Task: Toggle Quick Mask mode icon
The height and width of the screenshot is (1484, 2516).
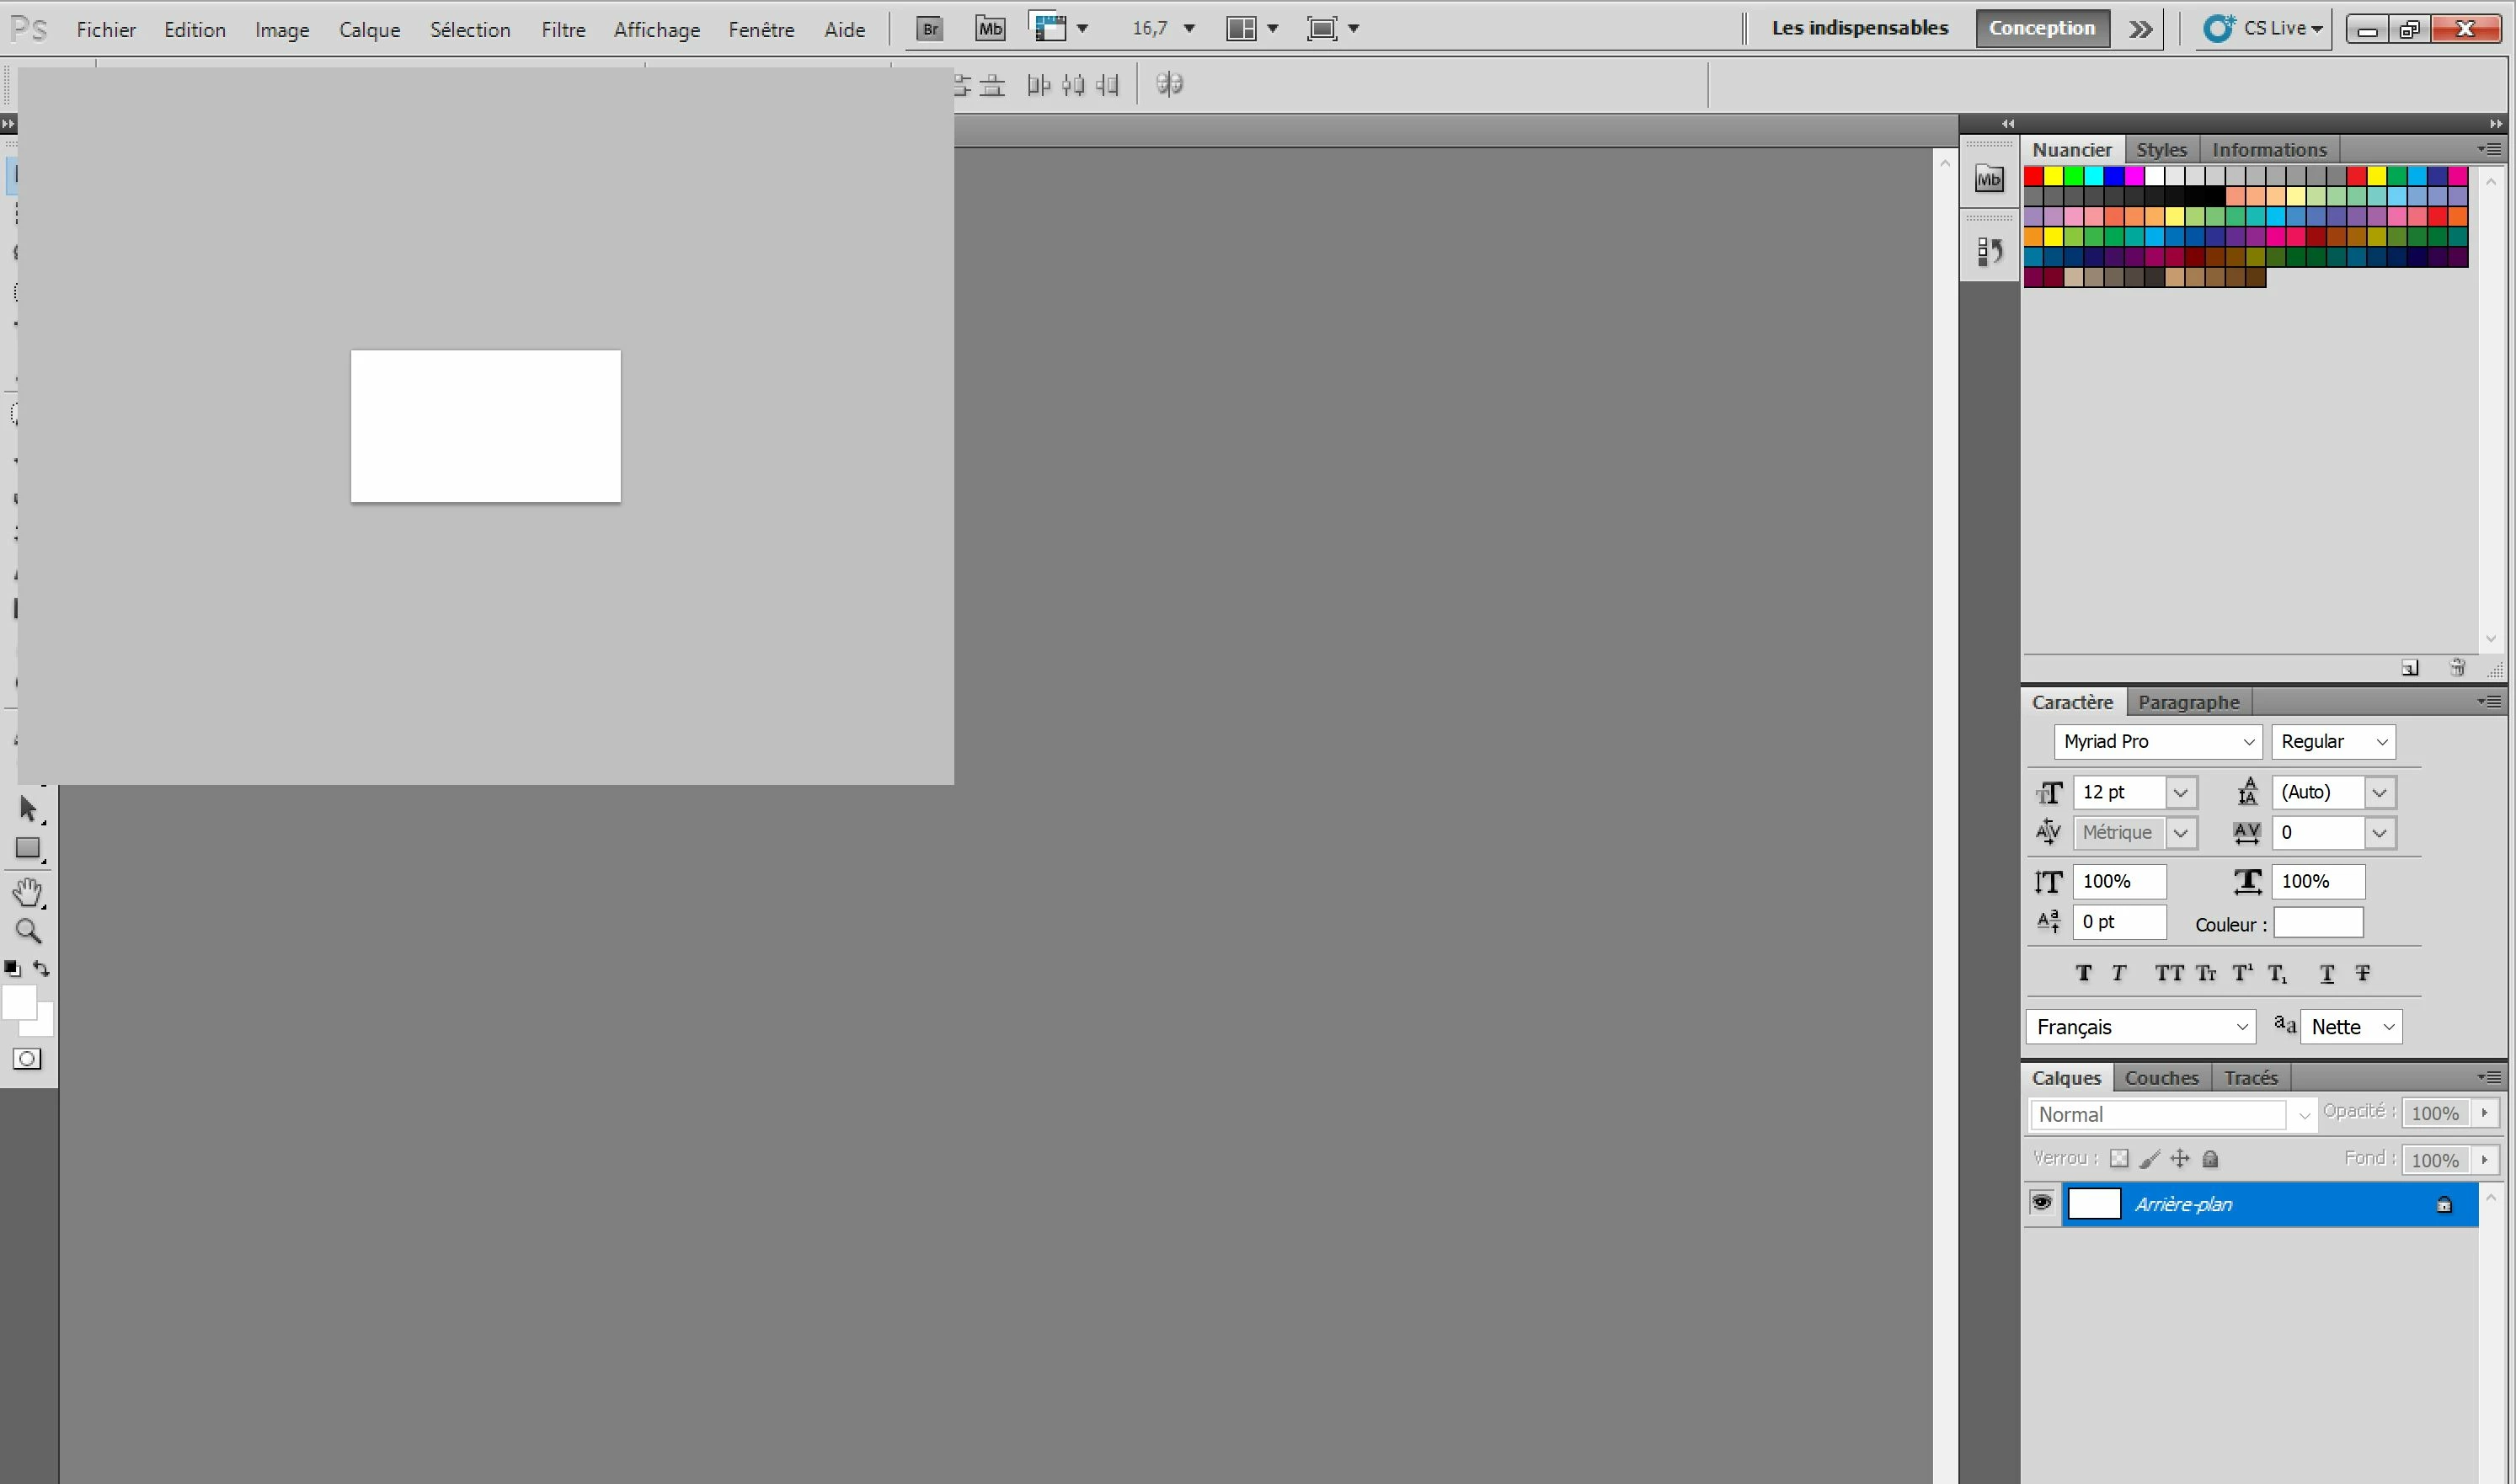Action: coord(27,1059)
